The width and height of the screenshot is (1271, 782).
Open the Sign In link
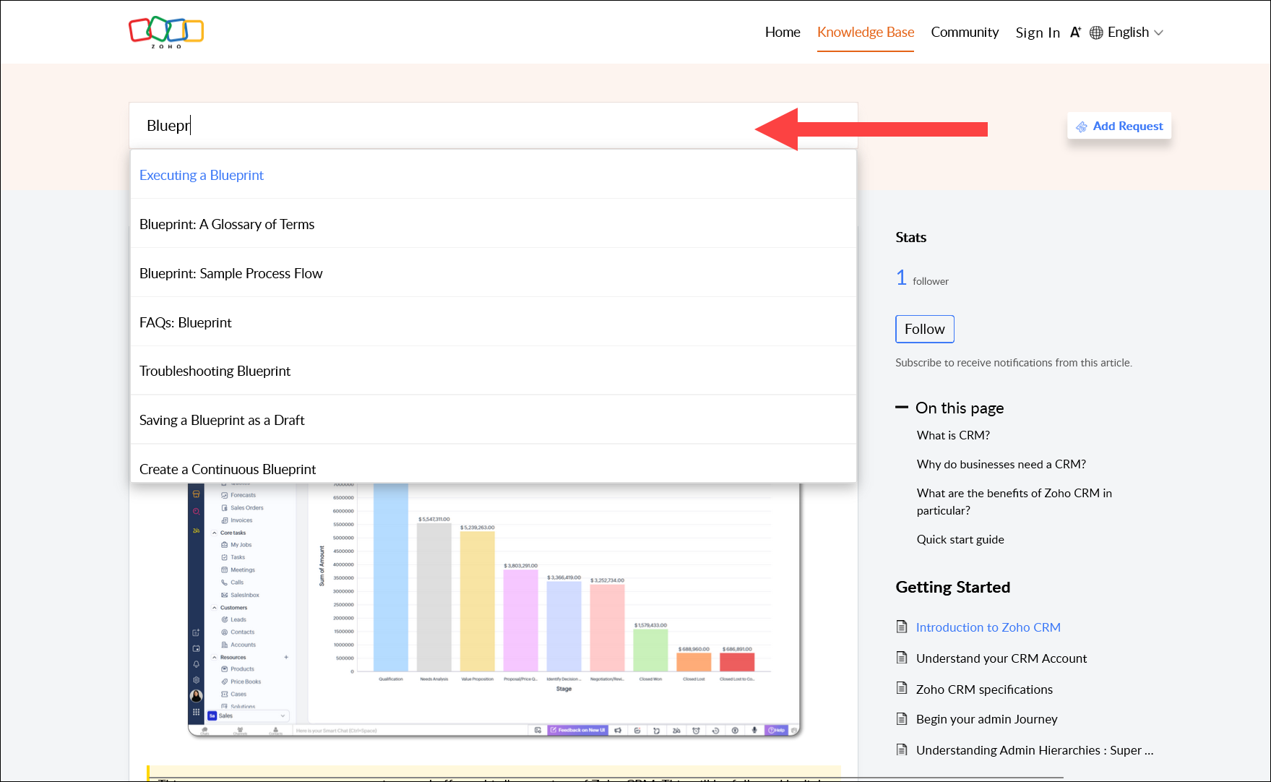coord(1037,33)
